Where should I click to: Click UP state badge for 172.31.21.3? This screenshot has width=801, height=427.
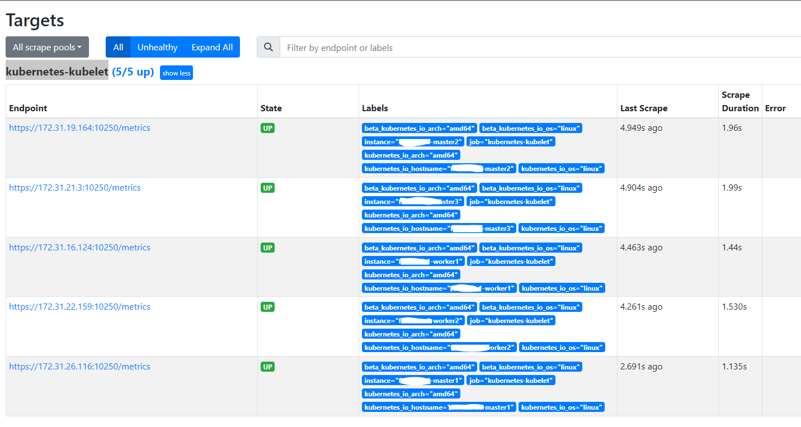pos(267,188)
